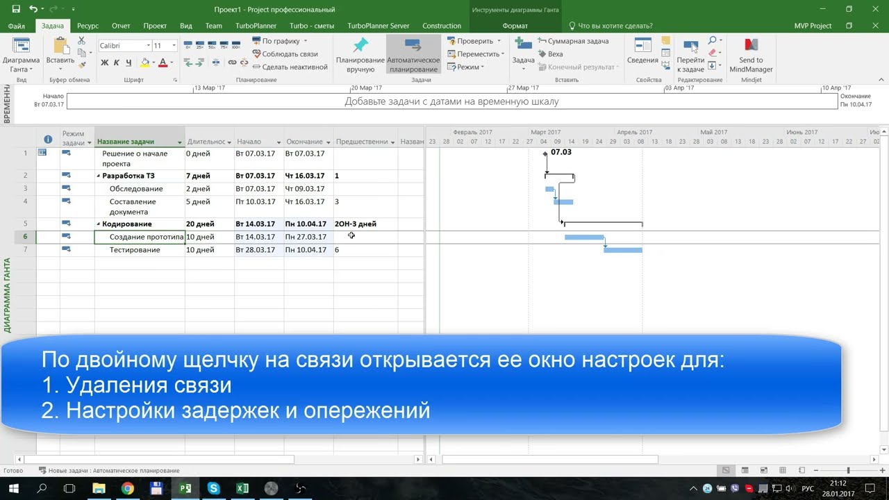Switch to Task Usage view in status bar
Image resolution: width=889 pixels, height=500 pixels.
coord(745,471)
